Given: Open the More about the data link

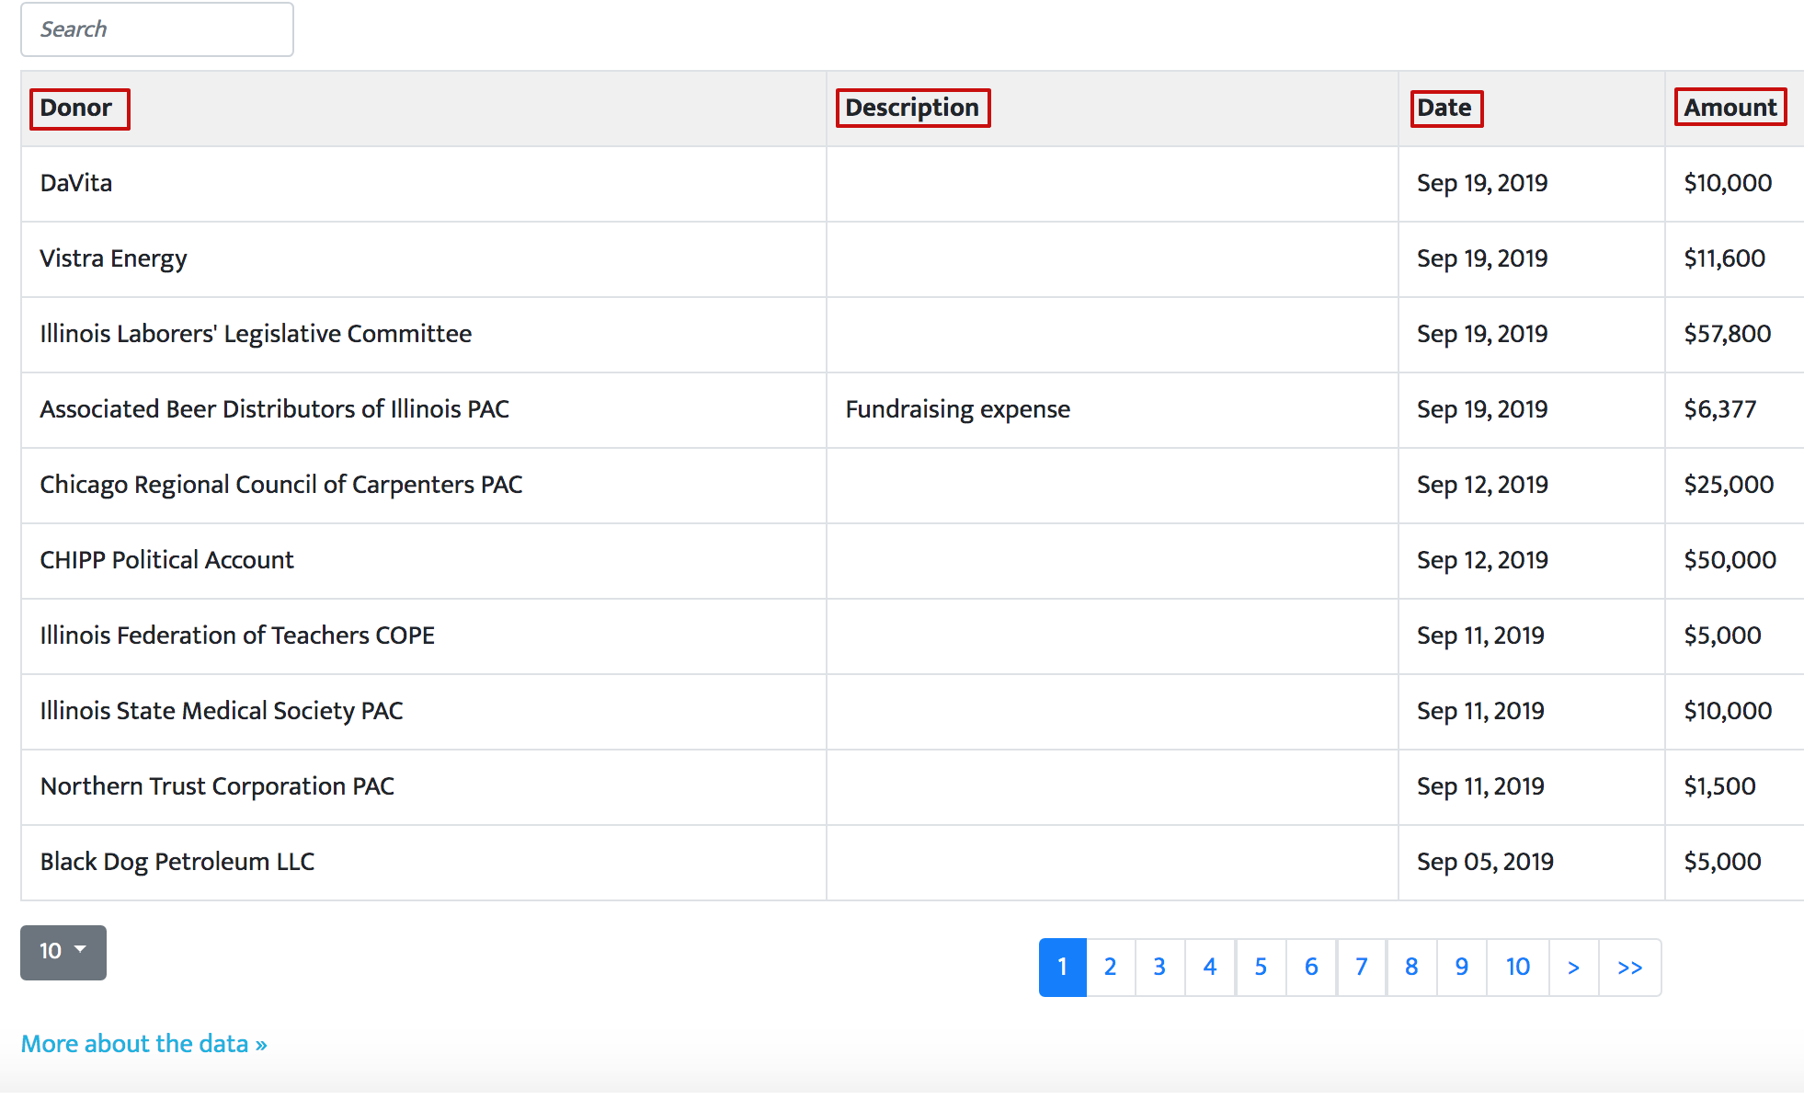Looking at the screenshot, I should coord(144,1044).
